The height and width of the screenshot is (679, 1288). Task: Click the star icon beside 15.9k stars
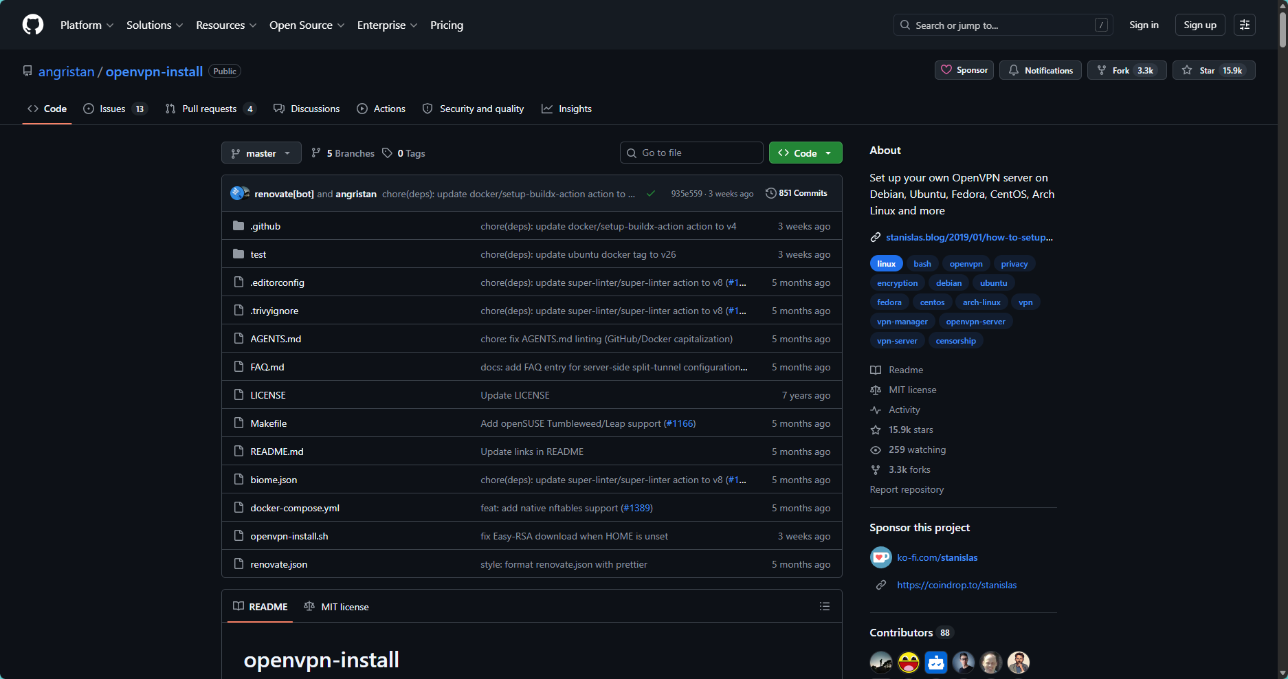click(x=876, y=430)
